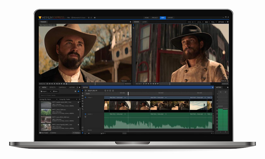Image resolution: width=265 pixels, height=159 pixels.
Task: Expand the Import dropdown arrow
Action: [50, 91]
